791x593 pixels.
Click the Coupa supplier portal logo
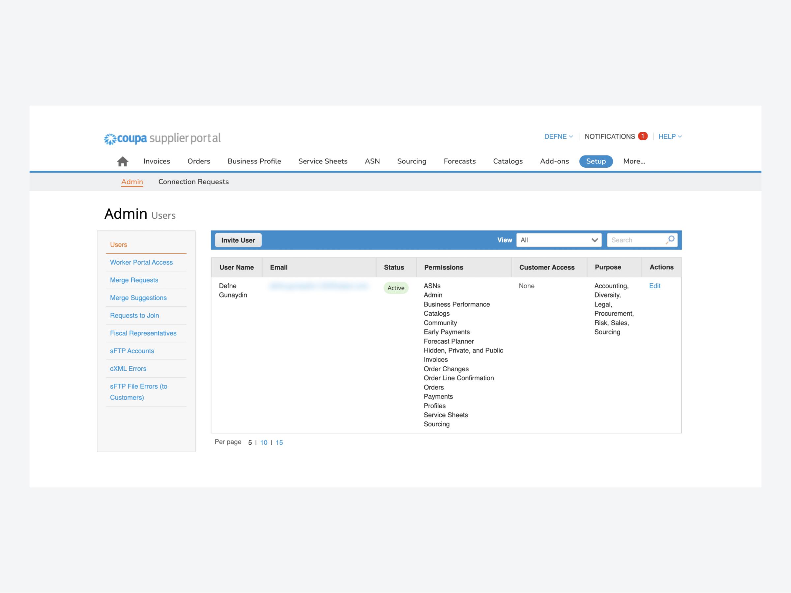click(161, 139)
